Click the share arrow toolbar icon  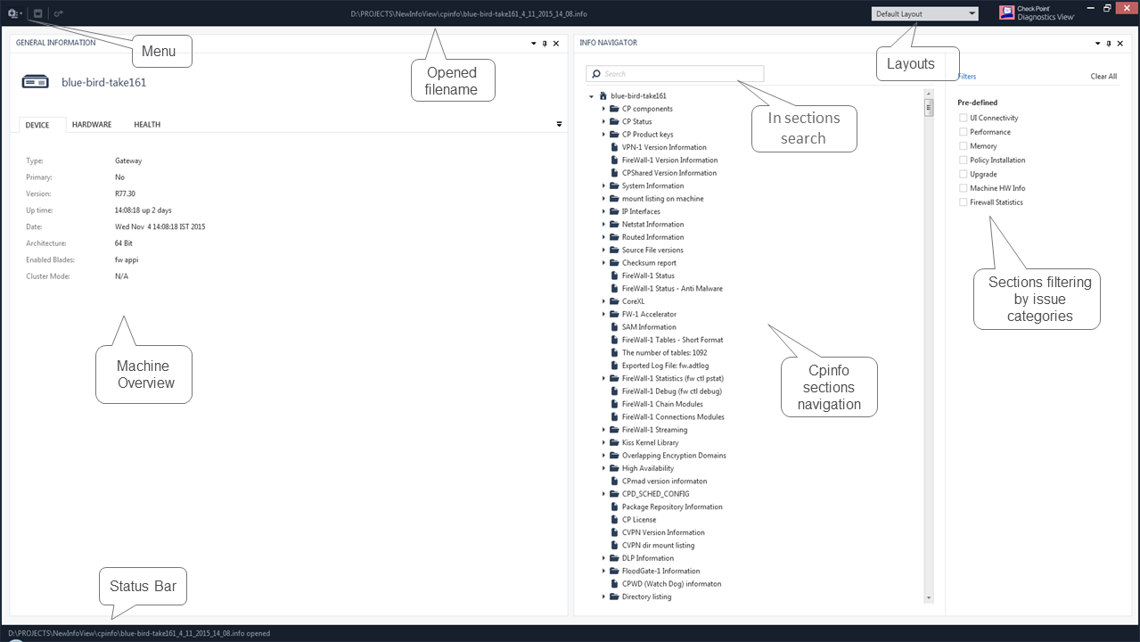point(59,13)
